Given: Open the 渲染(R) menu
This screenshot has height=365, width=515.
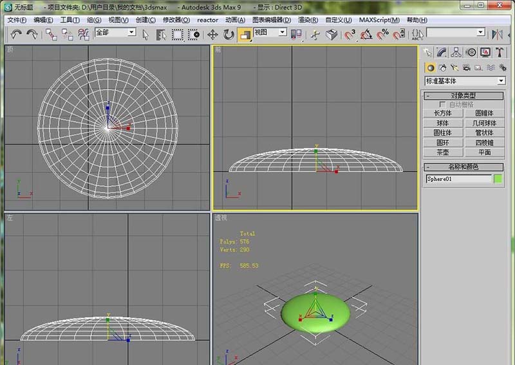Looking at the screenshot, I should point(309,20).
